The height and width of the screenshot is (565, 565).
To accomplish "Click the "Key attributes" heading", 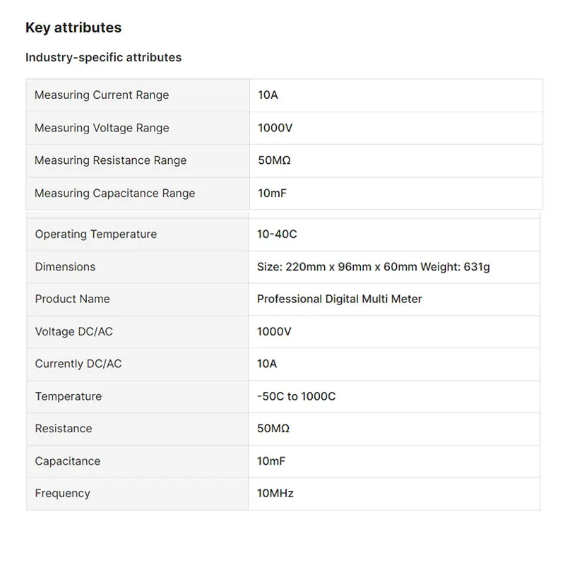I will pos(73,28).
